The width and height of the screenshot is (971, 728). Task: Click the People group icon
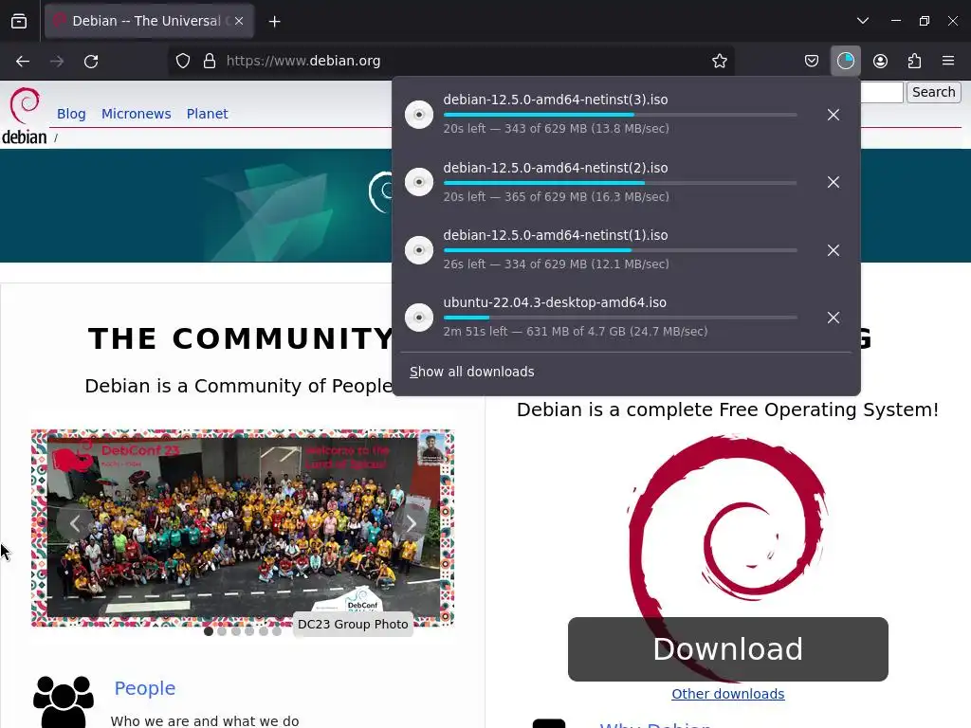64,702
